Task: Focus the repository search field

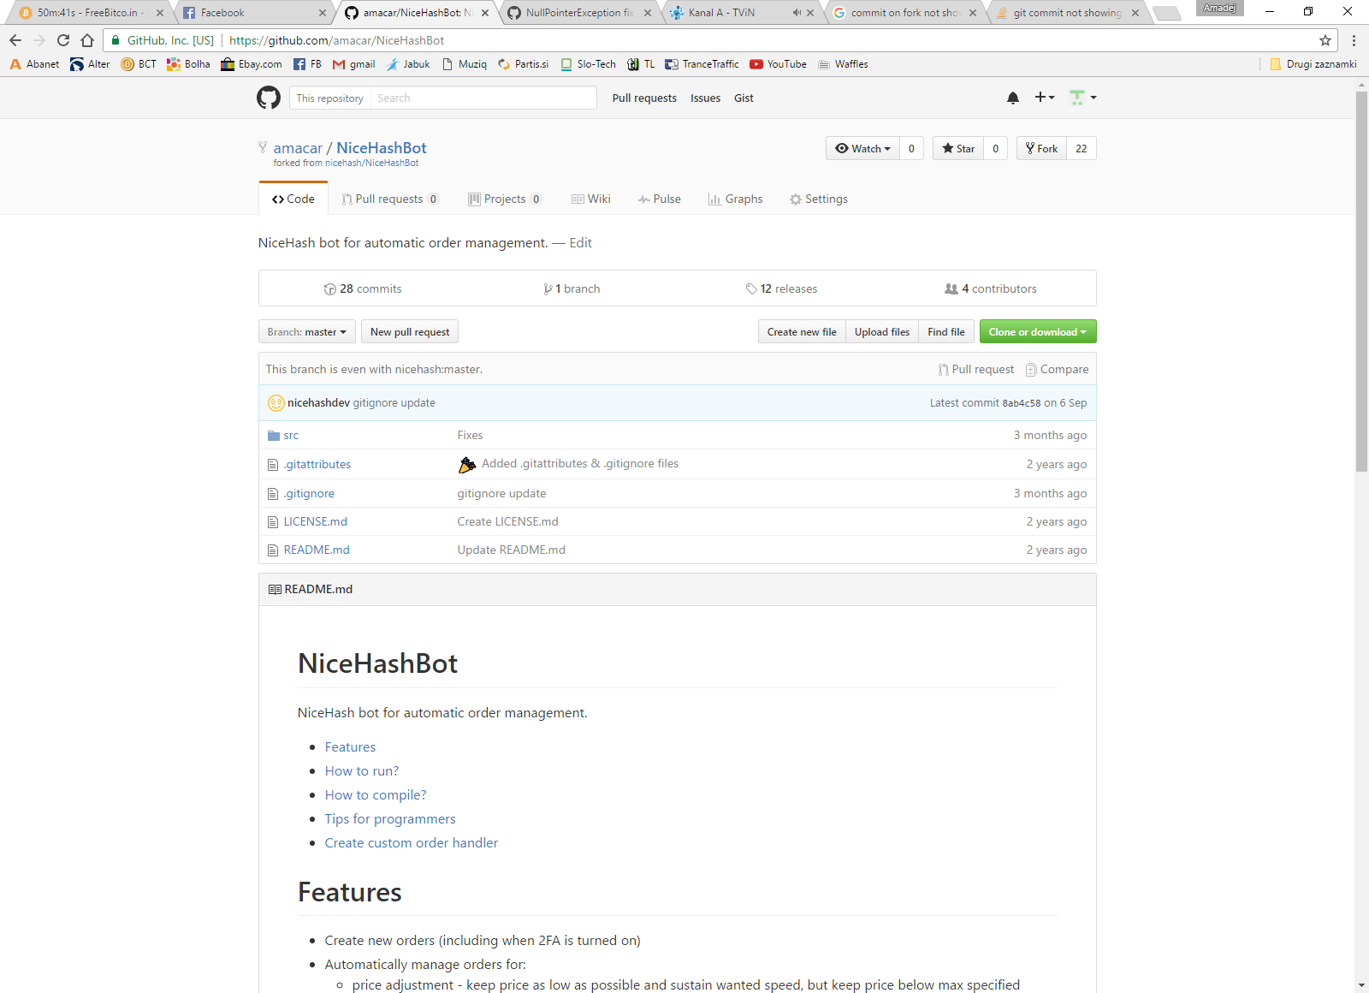Action: click(483, 98)
